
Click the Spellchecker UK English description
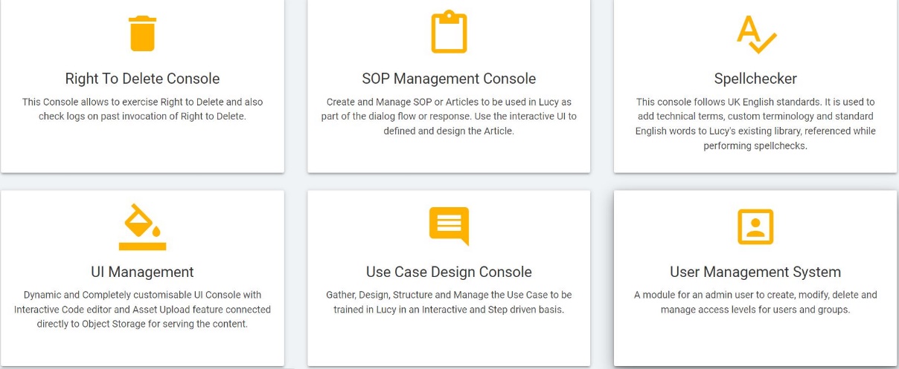[x=755, y=124]
